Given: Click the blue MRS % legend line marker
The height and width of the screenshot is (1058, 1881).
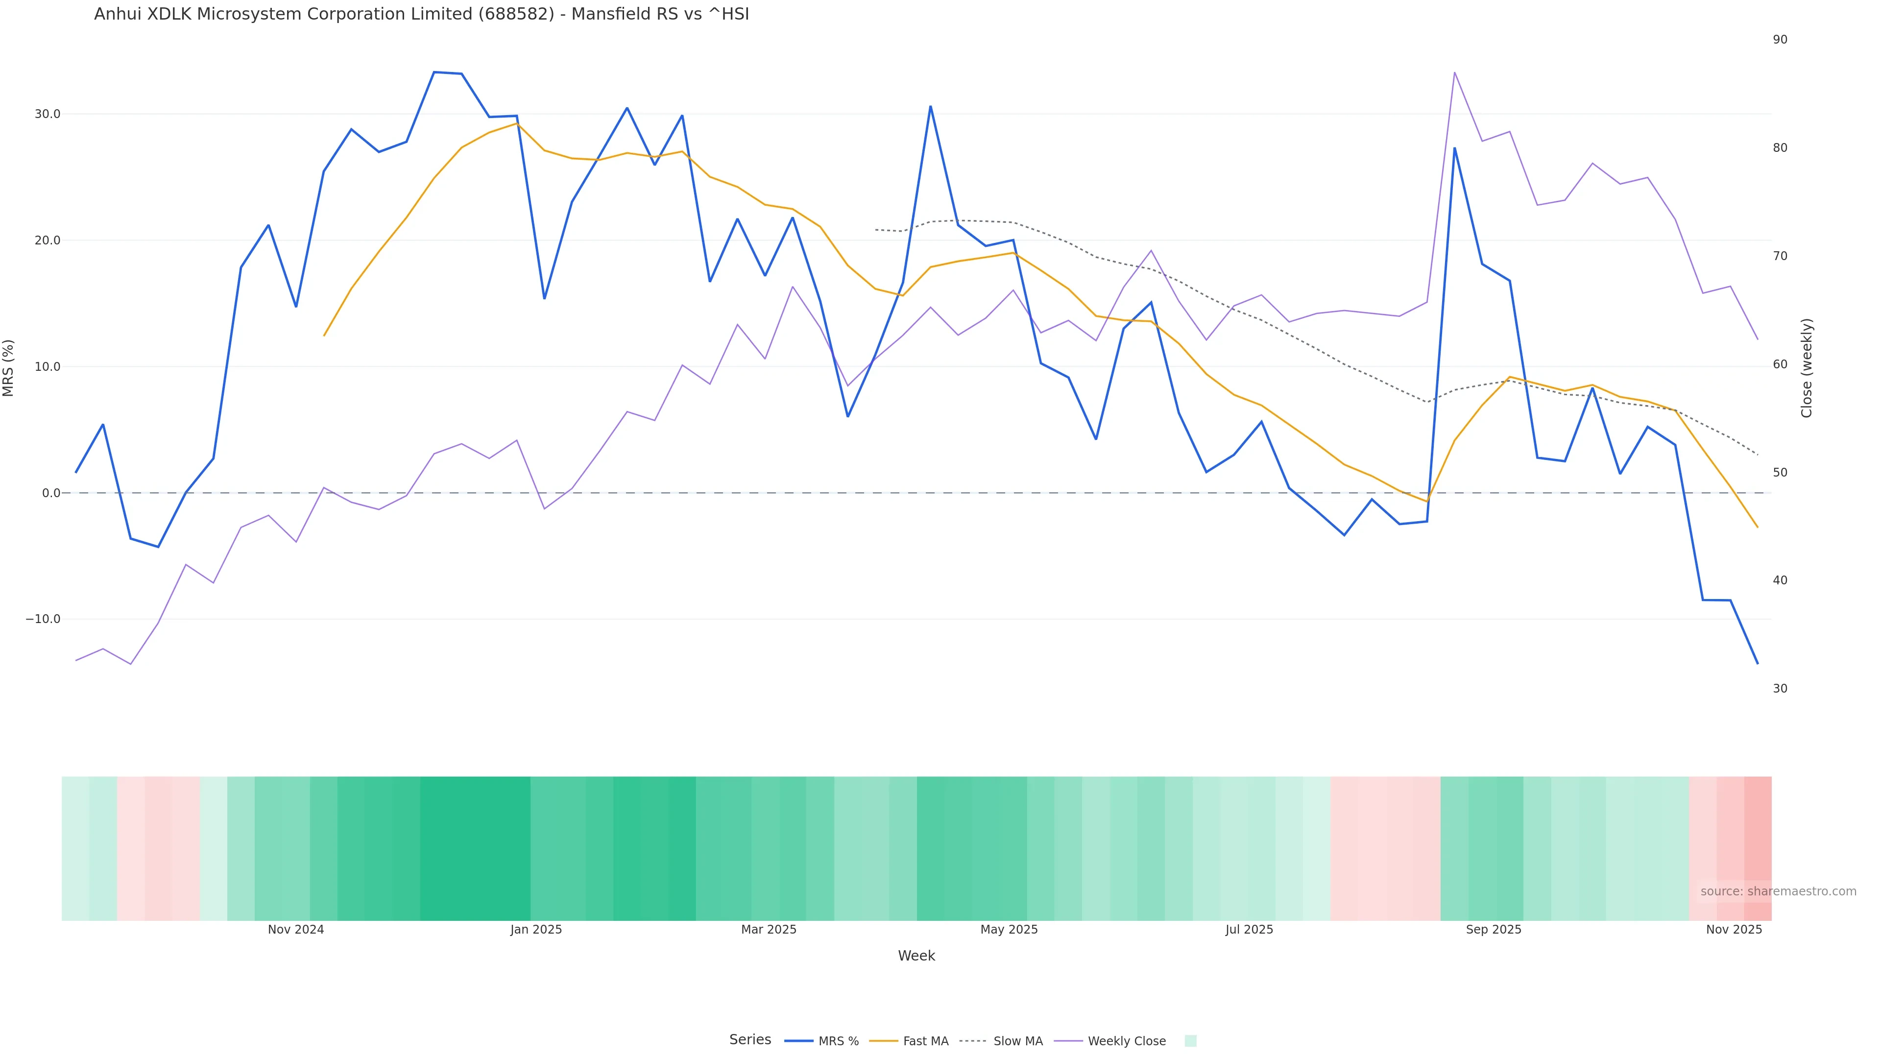Looking at the screenshot, I should coord(799,1041).
